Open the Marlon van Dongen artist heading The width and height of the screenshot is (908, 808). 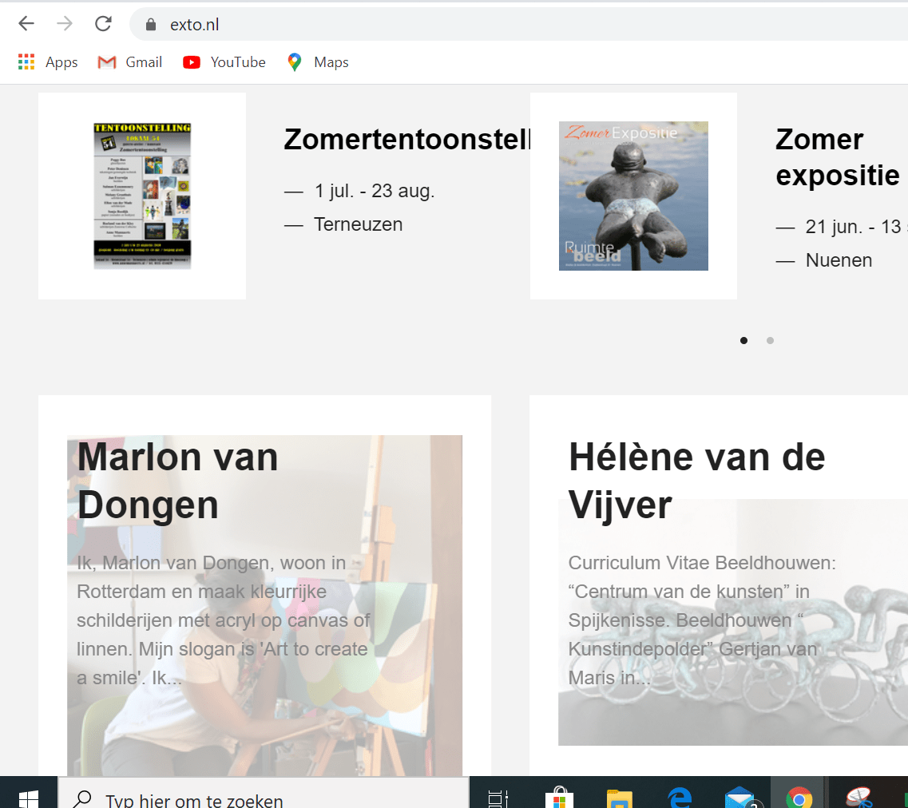178,481
